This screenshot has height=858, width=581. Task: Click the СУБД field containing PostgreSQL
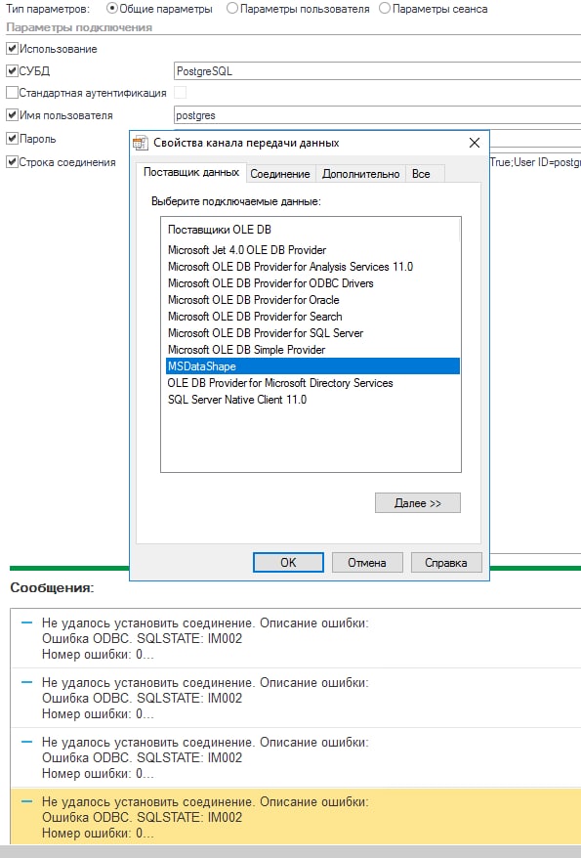pos(377,71)
